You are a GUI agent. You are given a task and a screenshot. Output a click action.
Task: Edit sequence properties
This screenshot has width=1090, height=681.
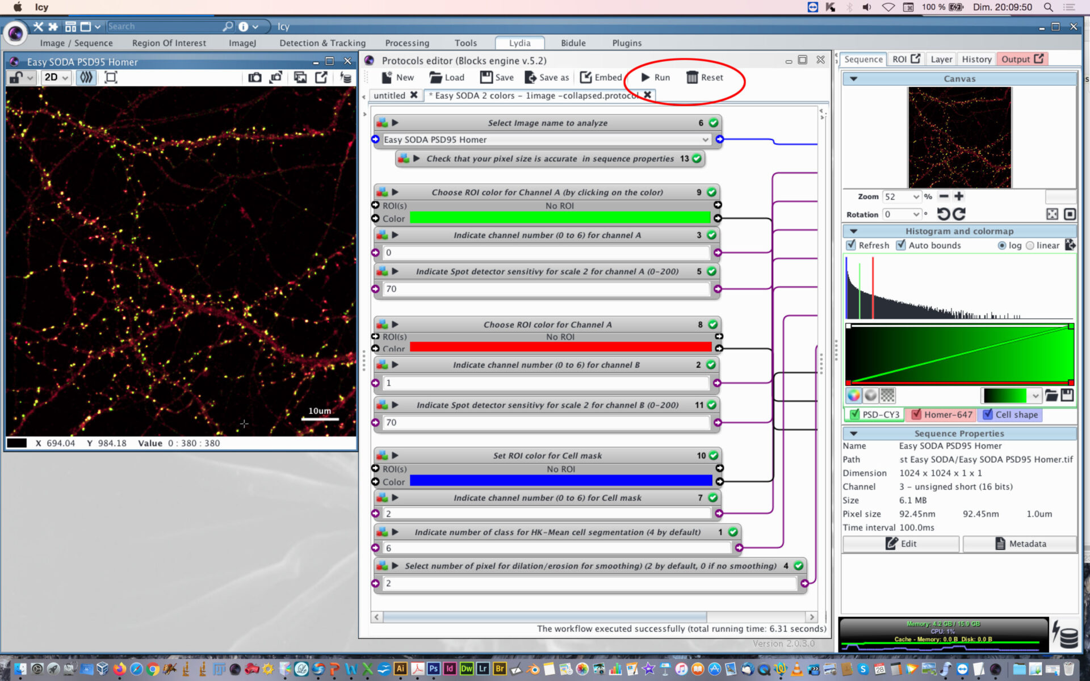tap(901, 543)
